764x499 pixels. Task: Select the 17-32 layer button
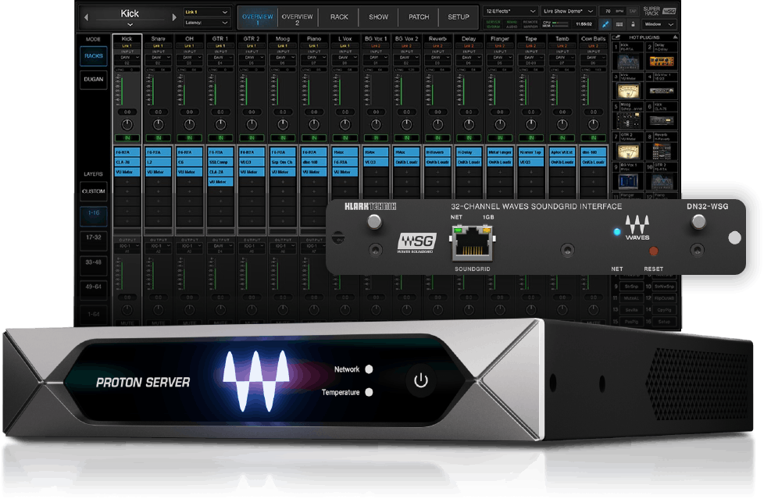click(x=94, y=236)
